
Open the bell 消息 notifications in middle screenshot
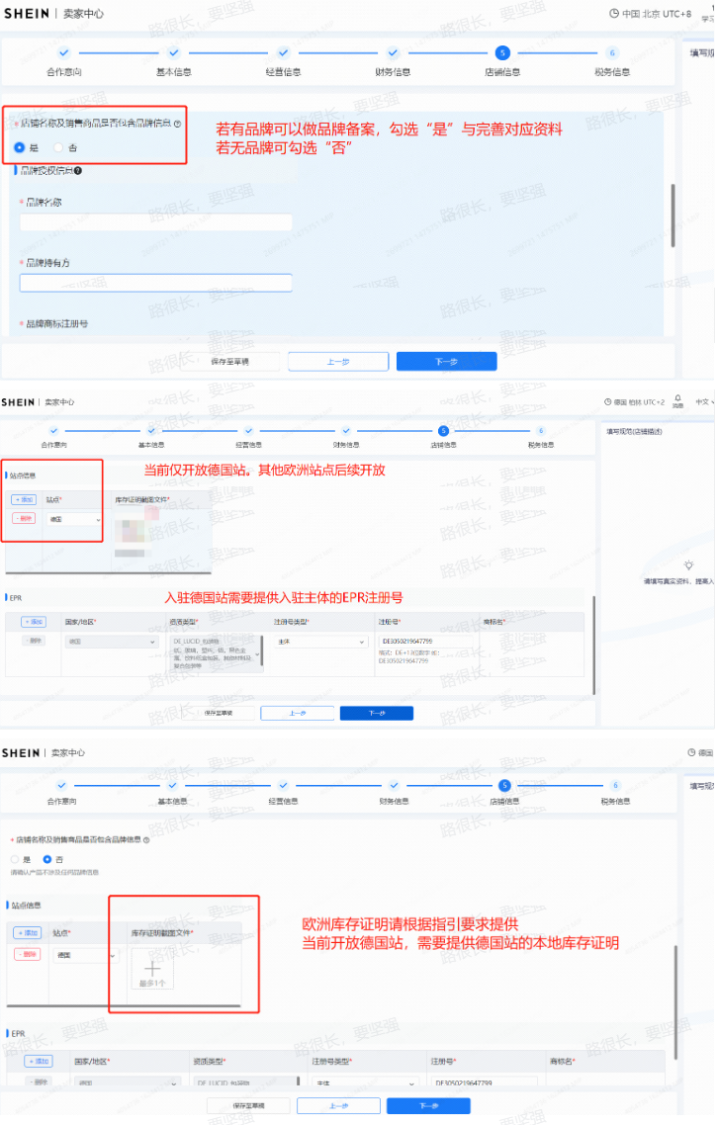click(x=677, y=401)
